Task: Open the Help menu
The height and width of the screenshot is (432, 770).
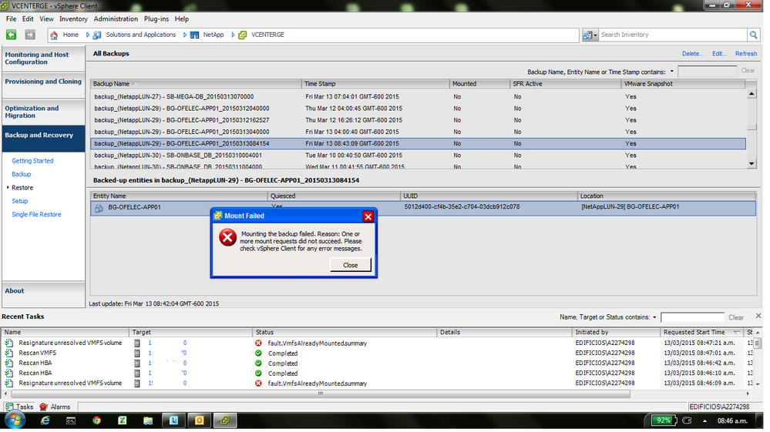Action: [x=183, y=19]
